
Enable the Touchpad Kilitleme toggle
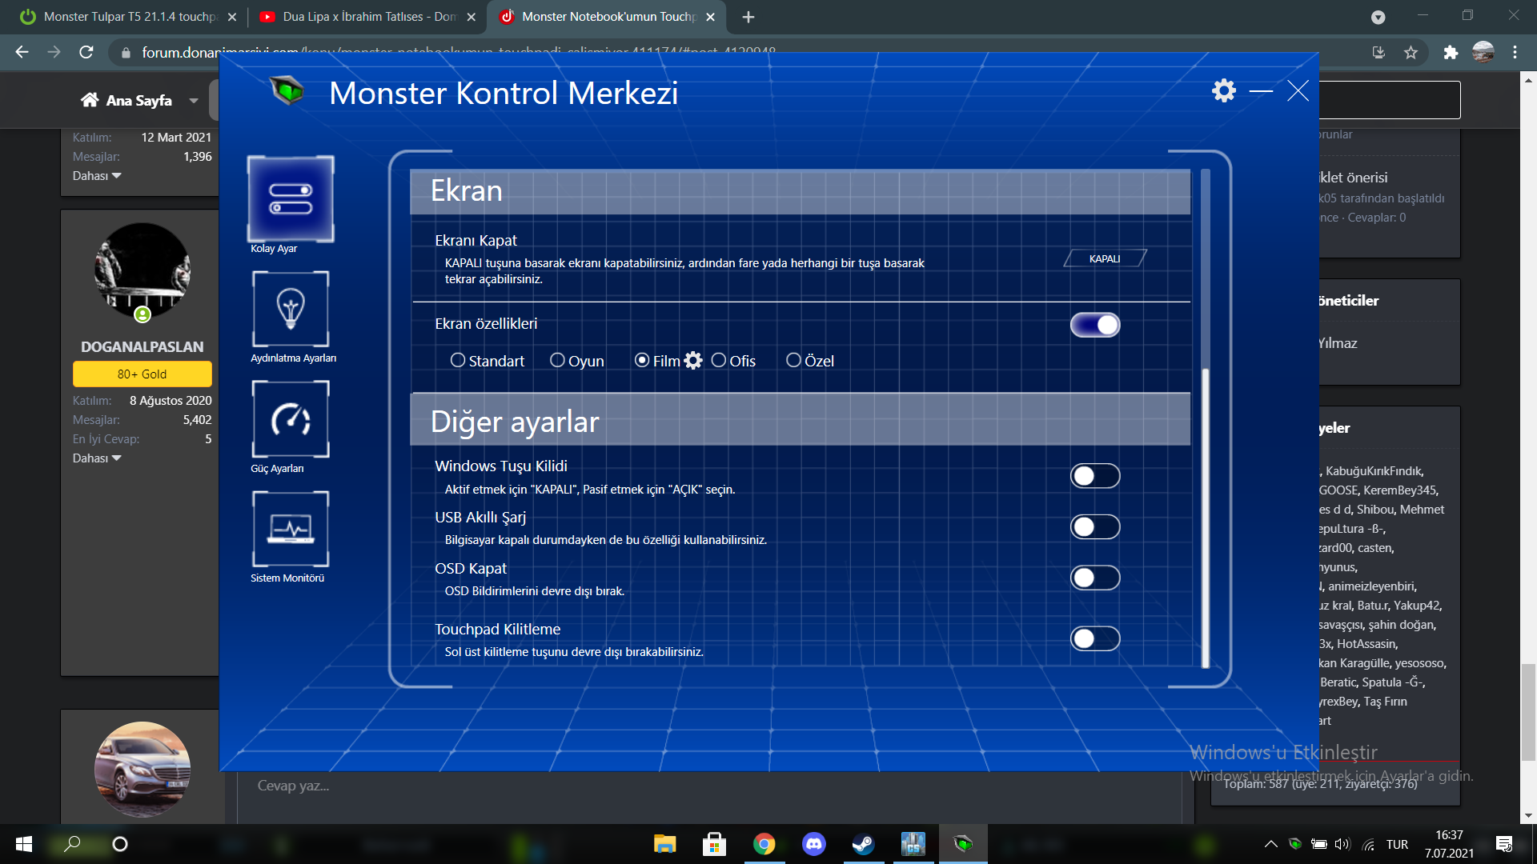pyautogui.click(x=1095, y=638)
